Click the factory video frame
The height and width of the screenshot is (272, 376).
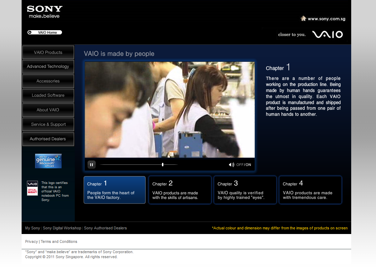pyautogui.click(x=170, y=110)
